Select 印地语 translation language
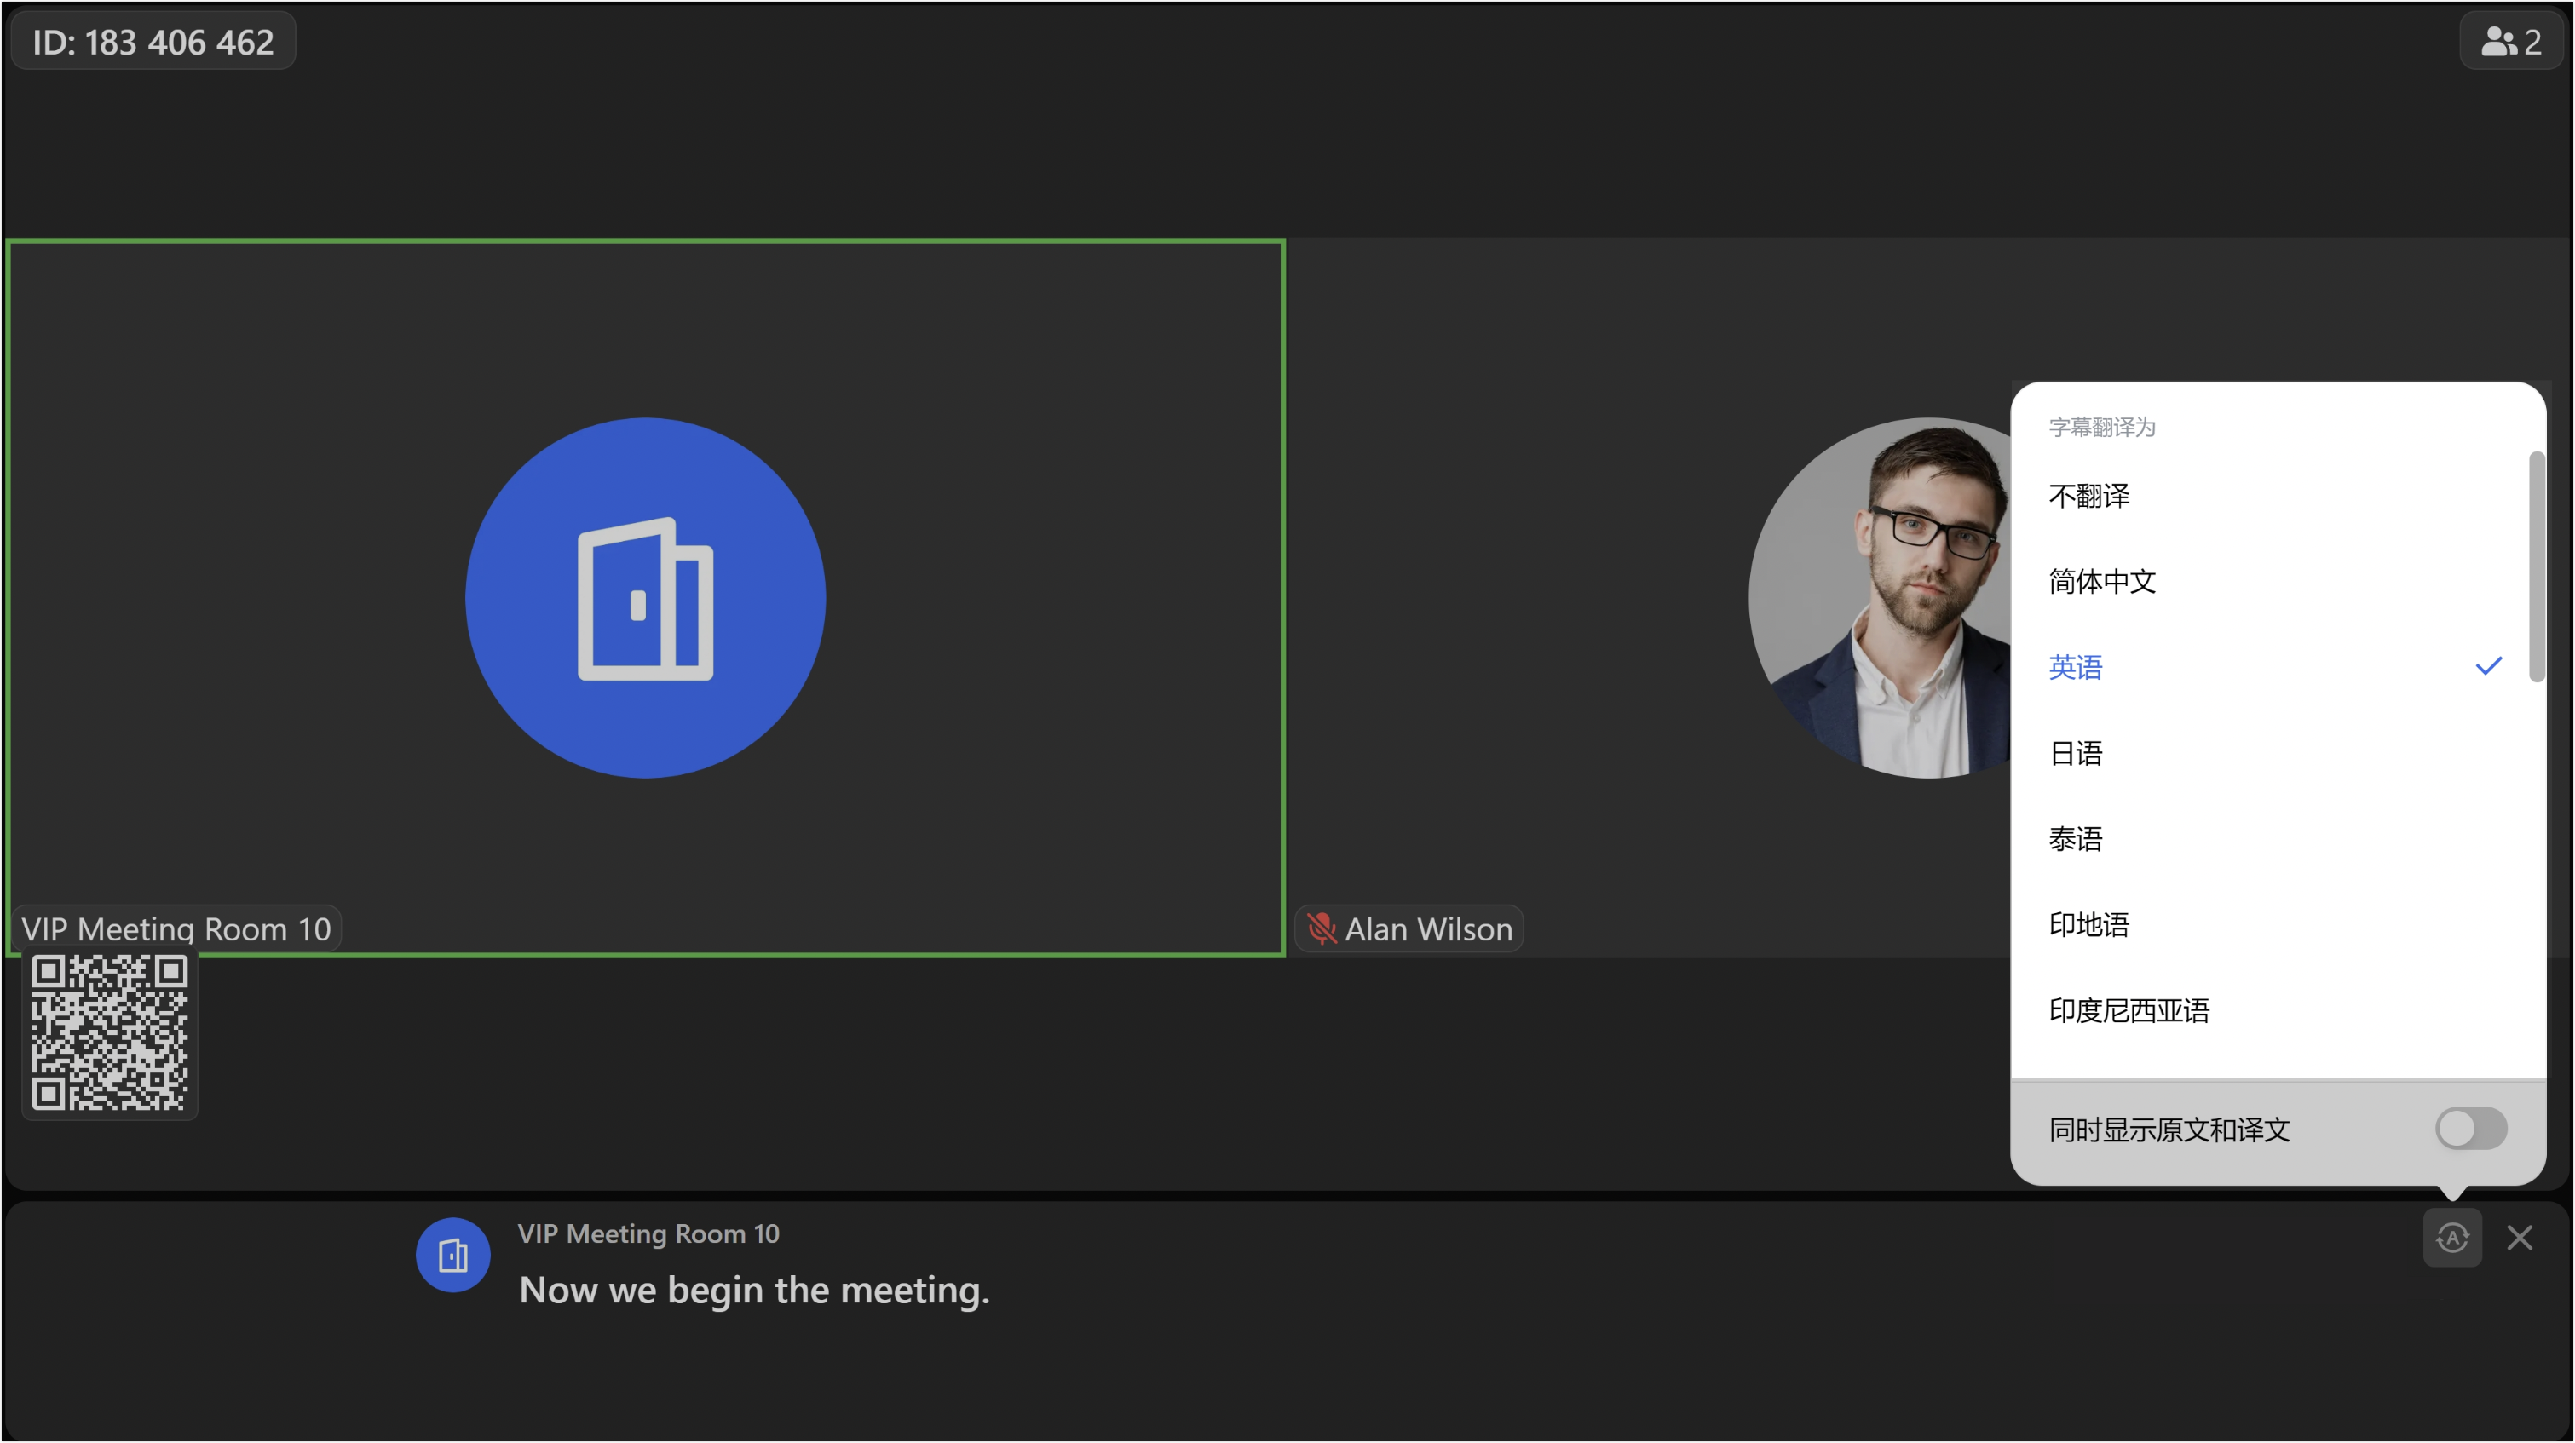Screen dimensions: 2575x1443 point(2277,925)
